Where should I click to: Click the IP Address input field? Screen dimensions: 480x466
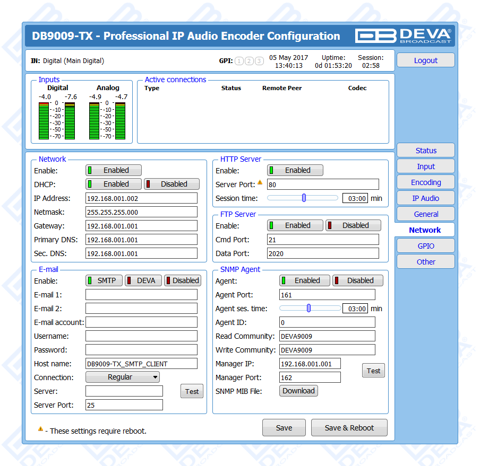(141, 198)
